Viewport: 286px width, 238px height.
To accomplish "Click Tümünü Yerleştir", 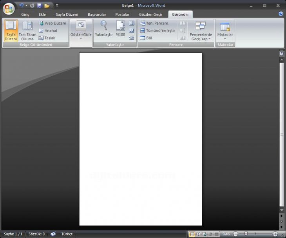I will (x=157, y=31).
